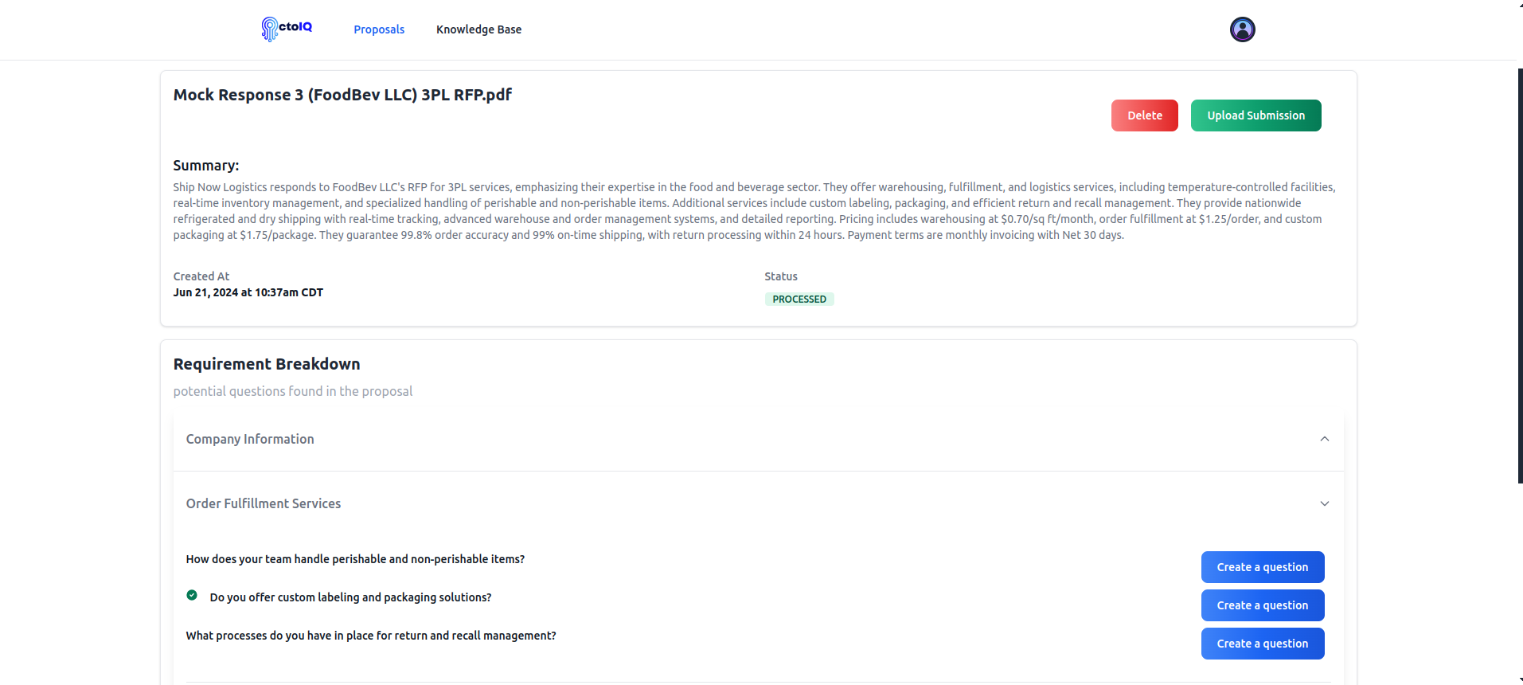Collapse the Company Information chevron
This screenshot has width=1523, height=685.
(x=1324, y=439)
